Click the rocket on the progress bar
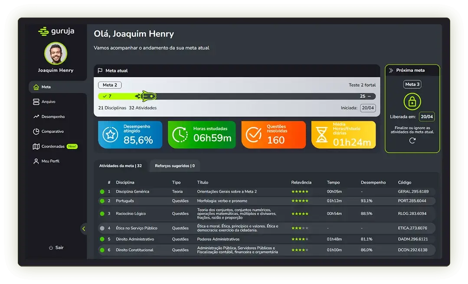Screen dimensions: 468x284 [x=146, y=96]
